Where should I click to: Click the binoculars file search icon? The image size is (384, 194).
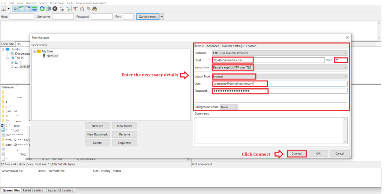(x=94, y=9)
